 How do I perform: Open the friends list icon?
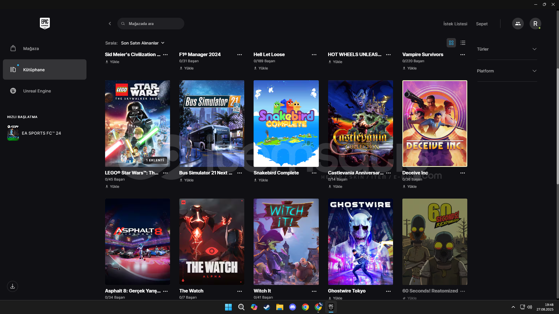(518, 24)
